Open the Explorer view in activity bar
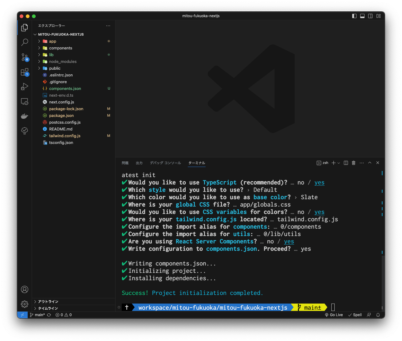 pos(25,28)
